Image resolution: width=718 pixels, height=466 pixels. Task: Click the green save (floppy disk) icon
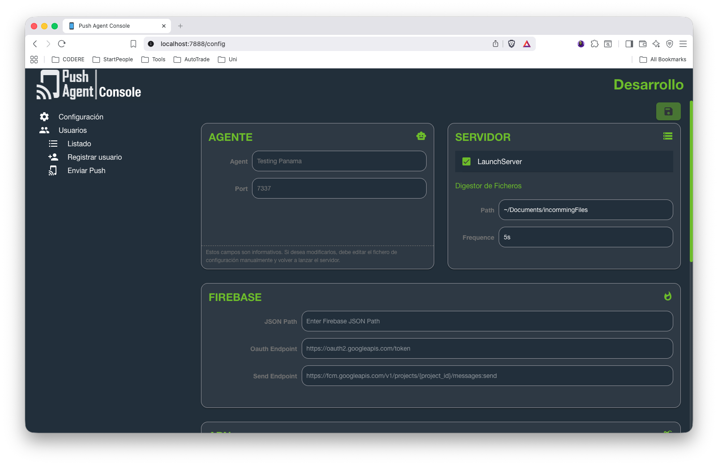coord(668,111)
